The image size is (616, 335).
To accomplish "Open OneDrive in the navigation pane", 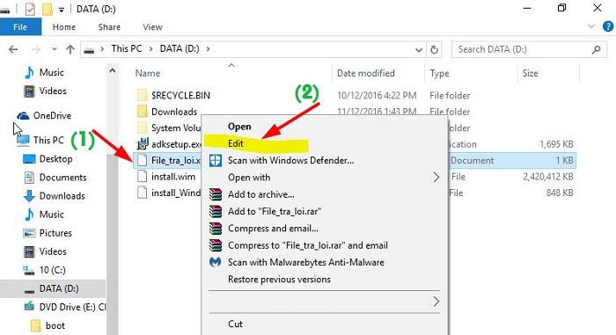I will (44, 116).
